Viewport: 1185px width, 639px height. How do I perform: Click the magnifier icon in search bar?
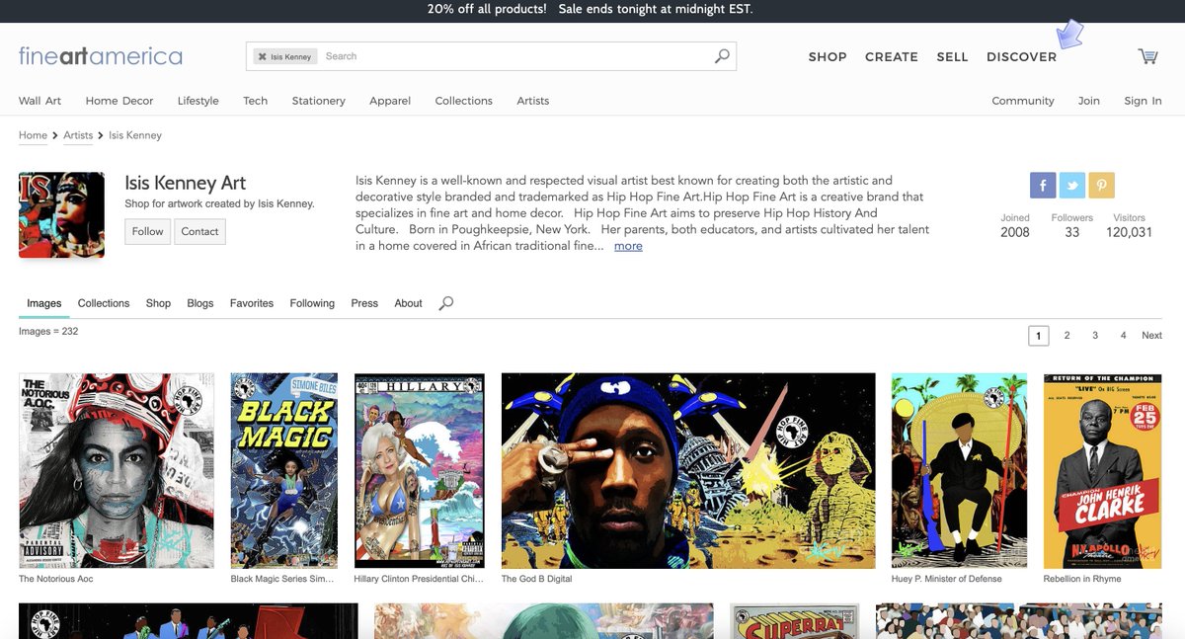coord(723,56)
